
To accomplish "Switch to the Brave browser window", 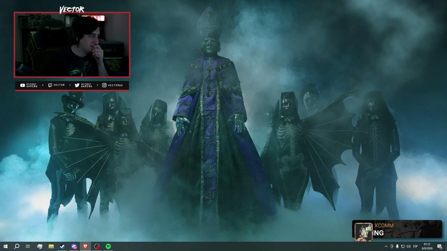I will (86, 246).
